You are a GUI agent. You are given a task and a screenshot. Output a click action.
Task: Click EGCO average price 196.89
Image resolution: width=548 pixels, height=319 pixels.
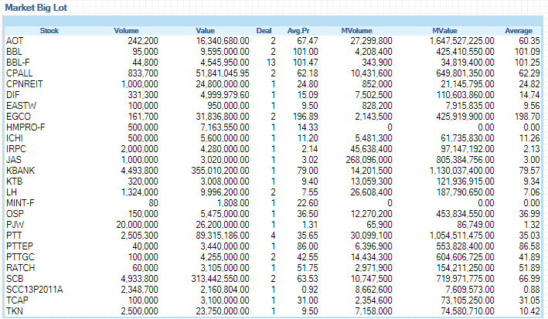pos(305,117)
